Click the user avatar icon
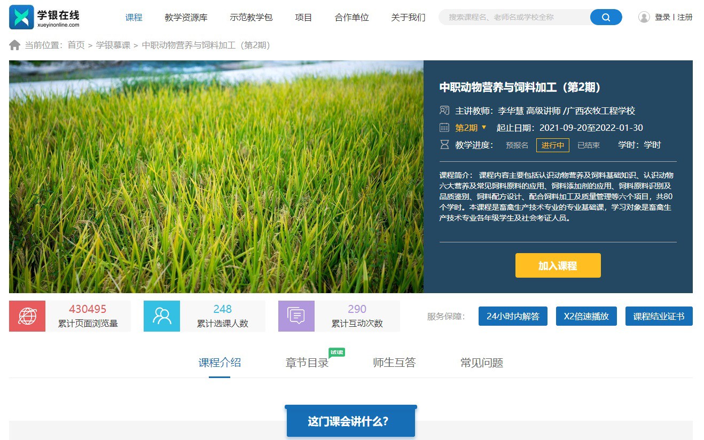The width and height of the screenshot is (704, 440). [x=644, y=17]
